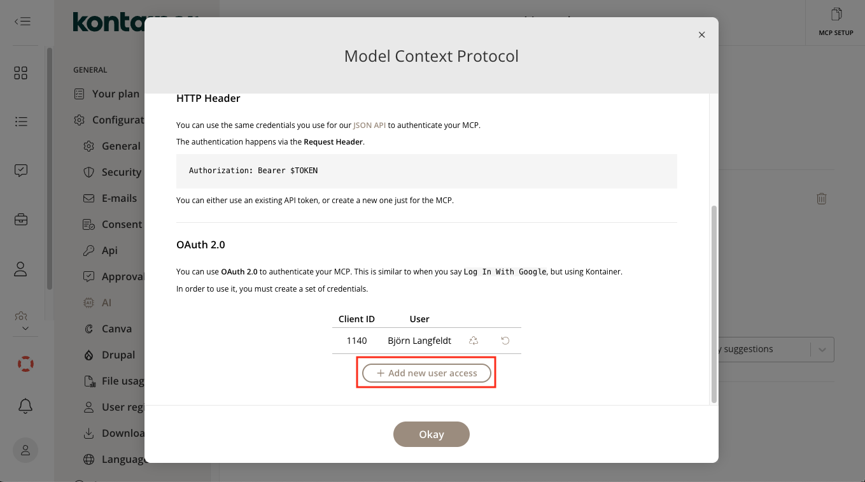
Task: Click Add new user access button
Action: [426, 373]
